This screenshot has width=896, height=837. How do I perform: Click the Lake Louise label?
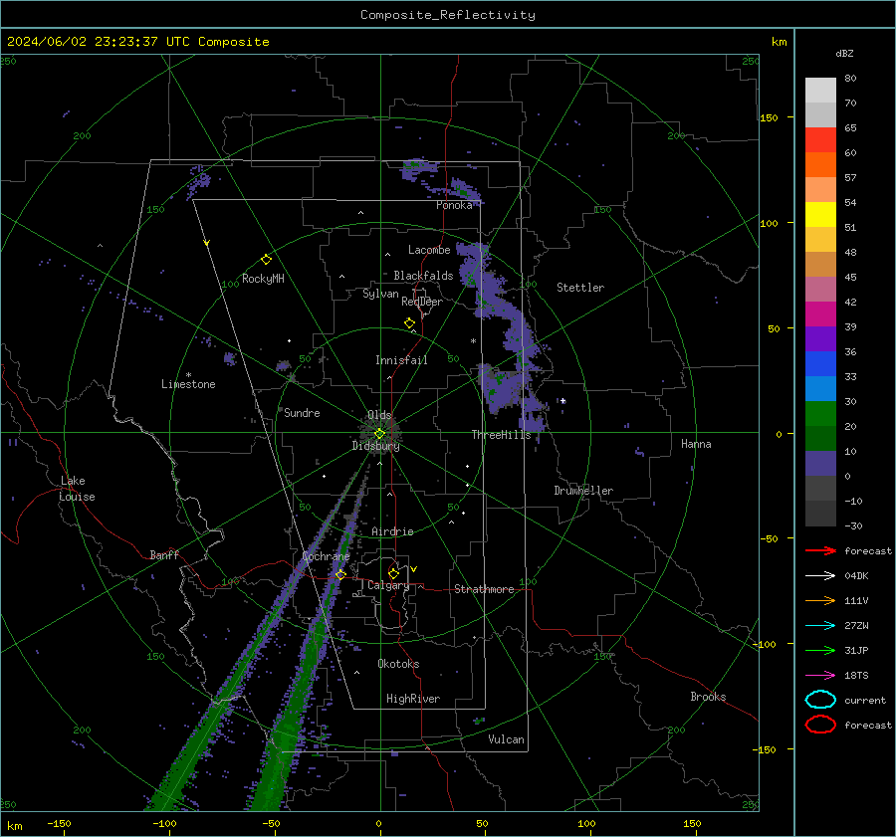pos(77,489)
